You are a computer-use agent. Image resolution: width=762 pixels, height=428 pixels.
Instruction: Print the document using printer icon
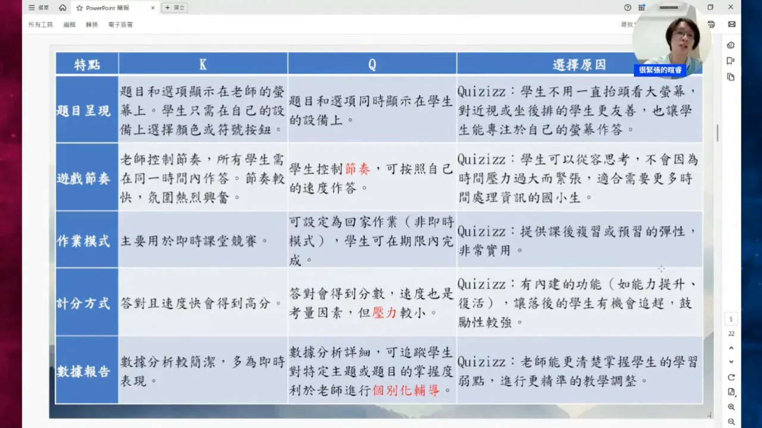pyautogui.click(x=711, y=24)
